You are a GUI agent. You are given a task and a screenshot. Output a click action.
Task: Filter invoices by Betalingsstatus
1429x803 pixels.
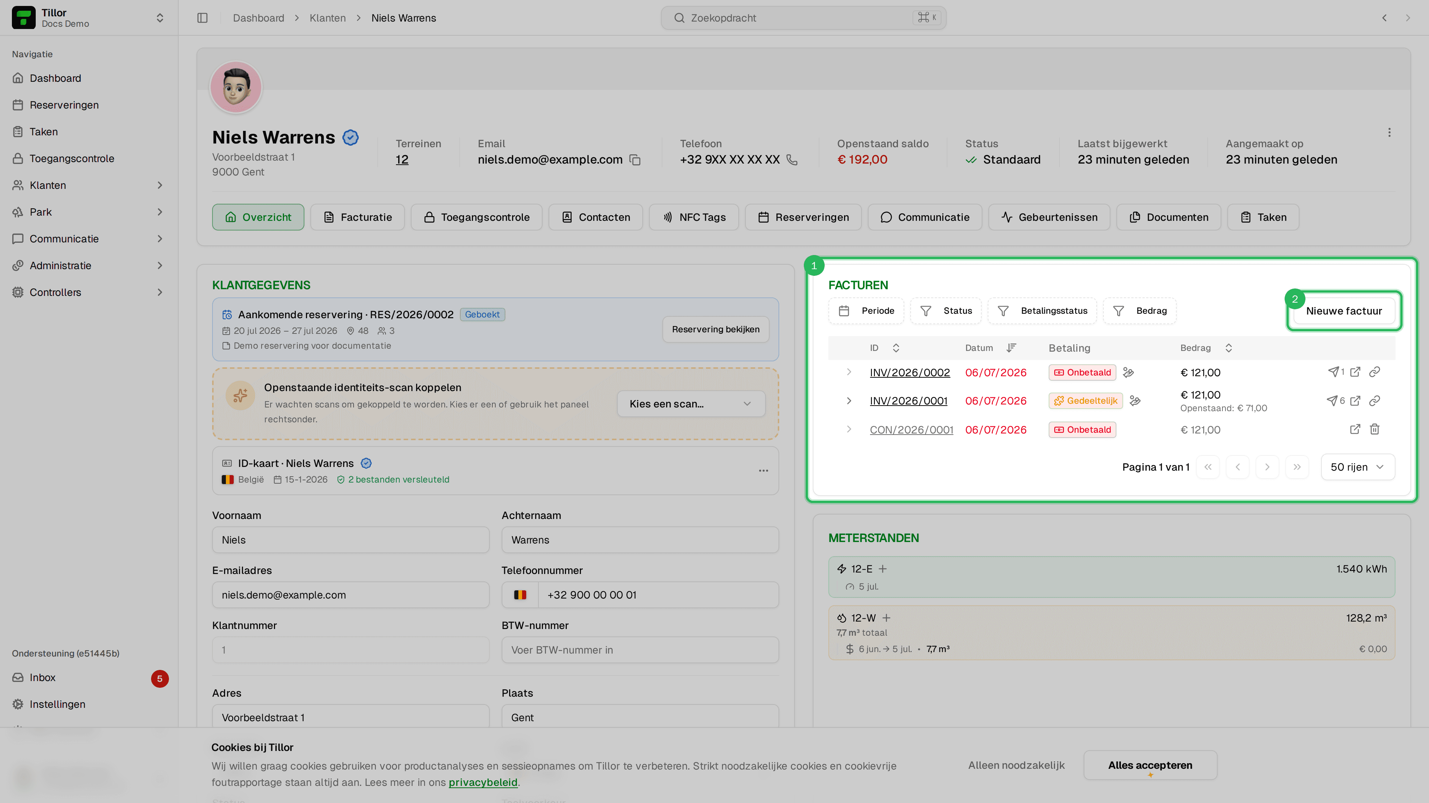1042,311
